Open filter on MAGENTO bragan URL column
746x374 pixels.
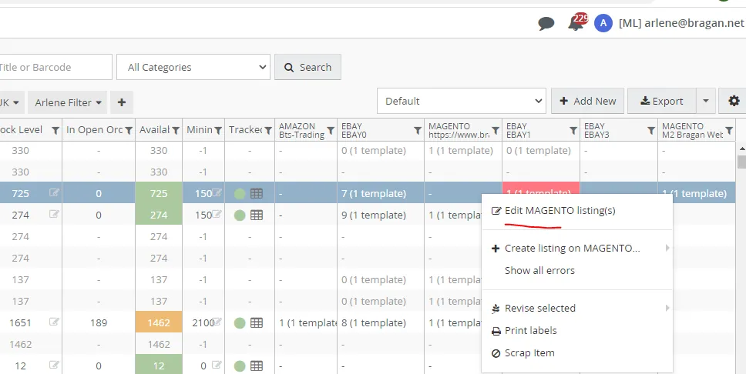point(496,130)
